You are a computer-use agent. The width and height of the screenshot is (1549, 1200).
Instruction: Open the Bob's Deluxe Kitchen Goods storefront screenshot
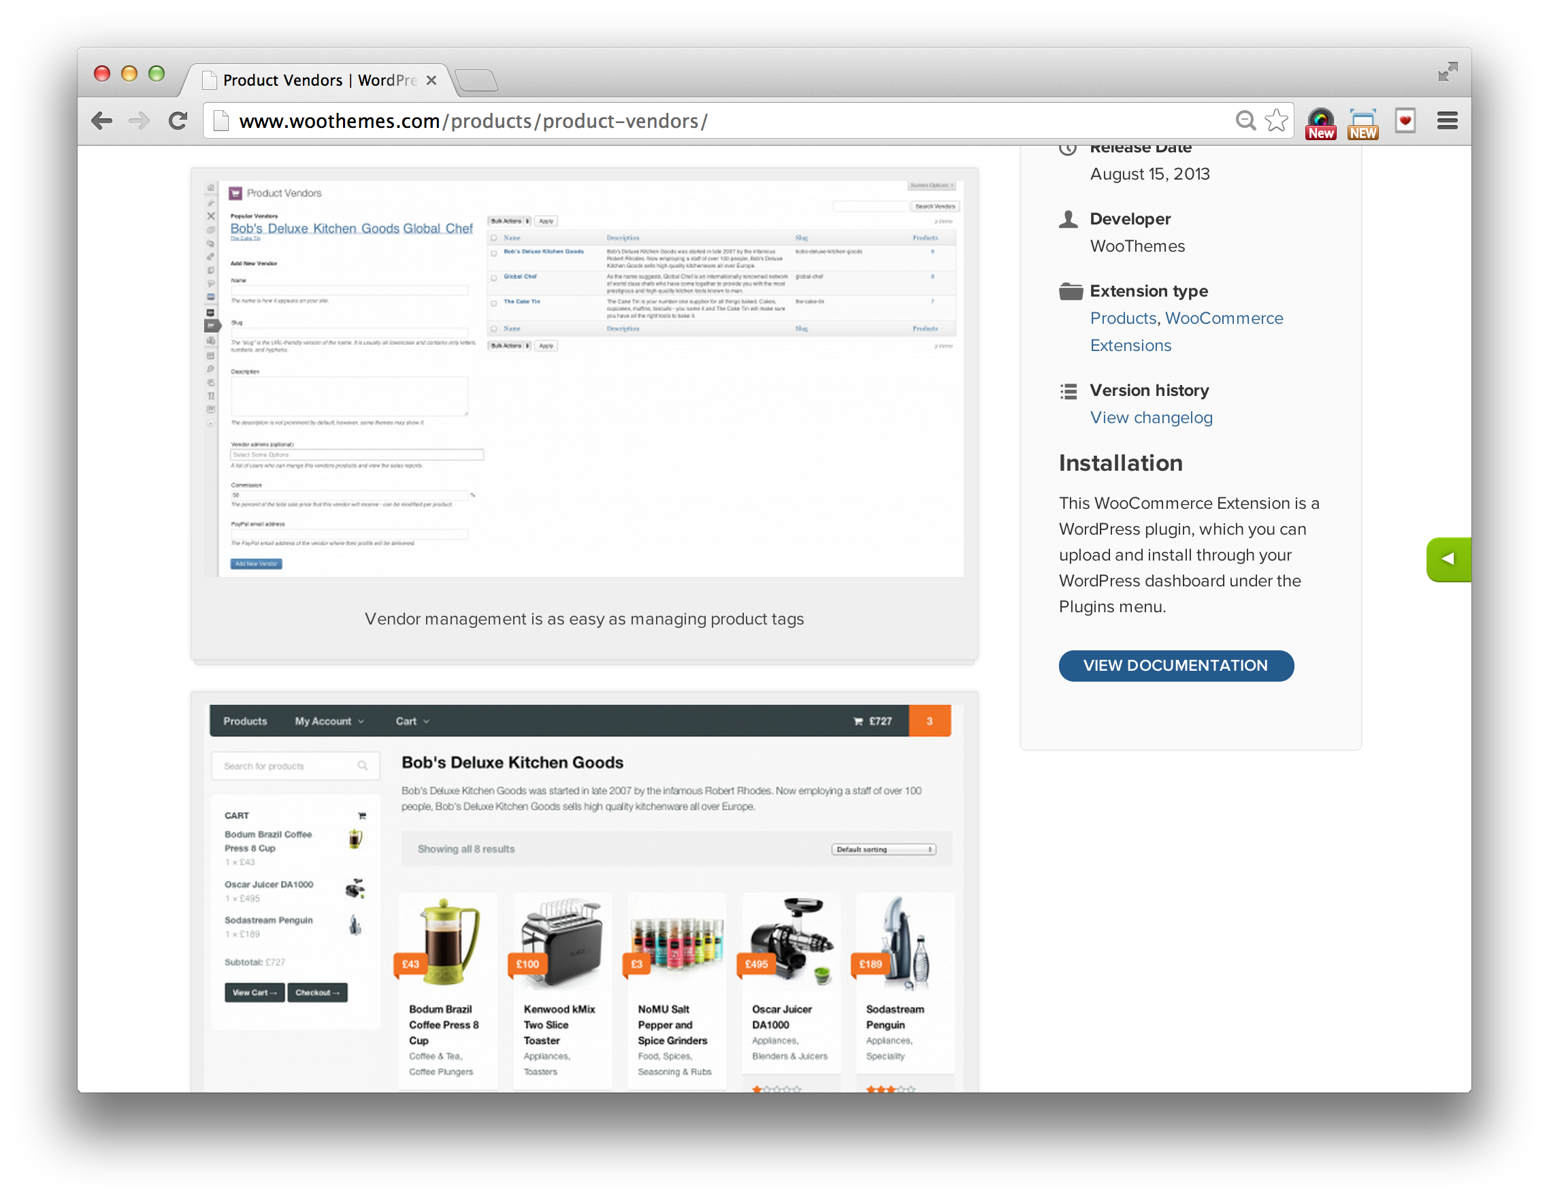(x=584, y=897)
